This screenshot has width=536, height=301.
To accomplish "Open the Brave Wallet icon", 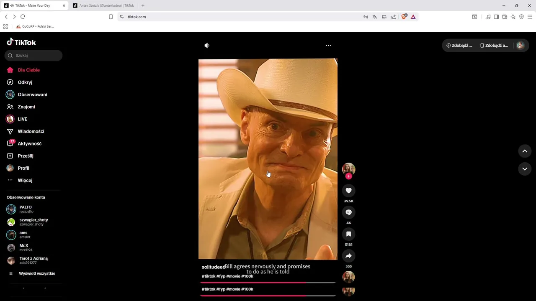I will [x=505, y=17].
